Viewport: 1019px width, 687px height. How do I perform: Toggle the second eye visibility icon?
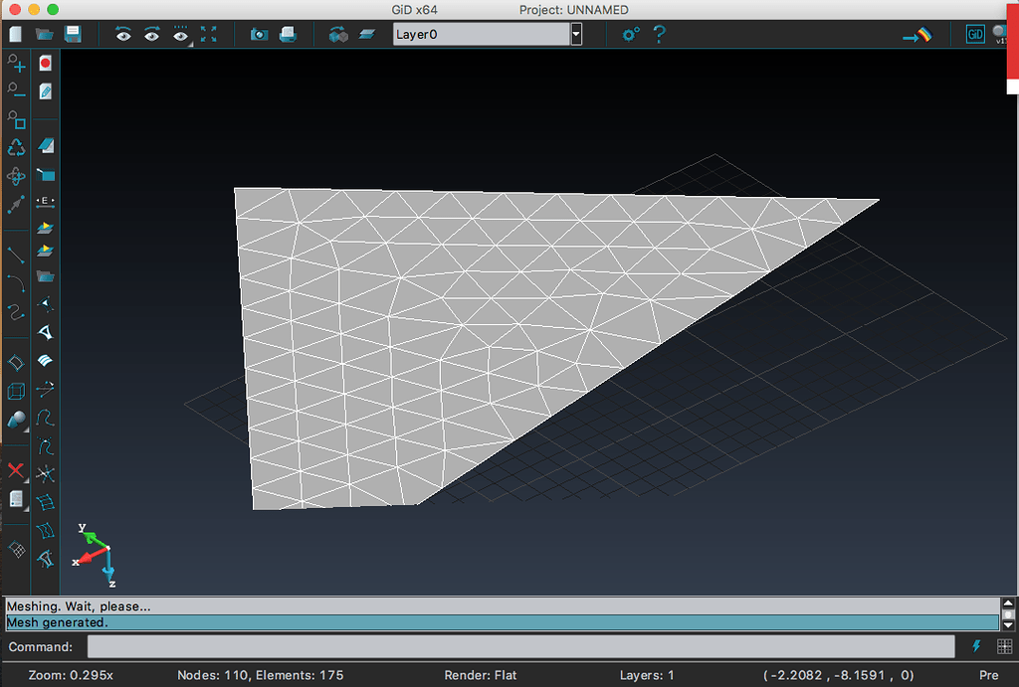[x=151, y=34]
